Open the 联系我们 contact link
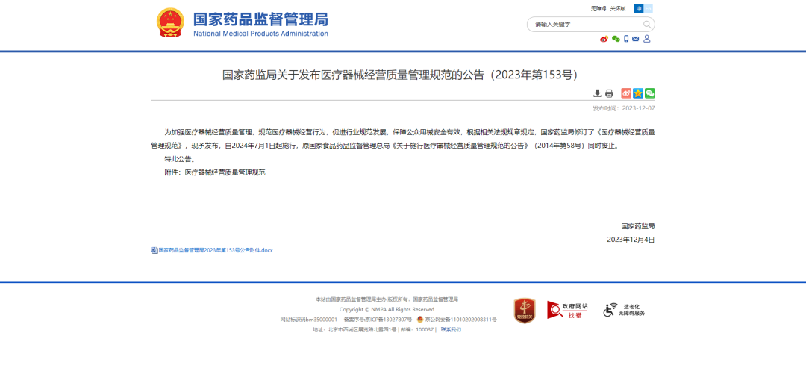806x386 pixels. pyautogui.click(x=451, y=330)
